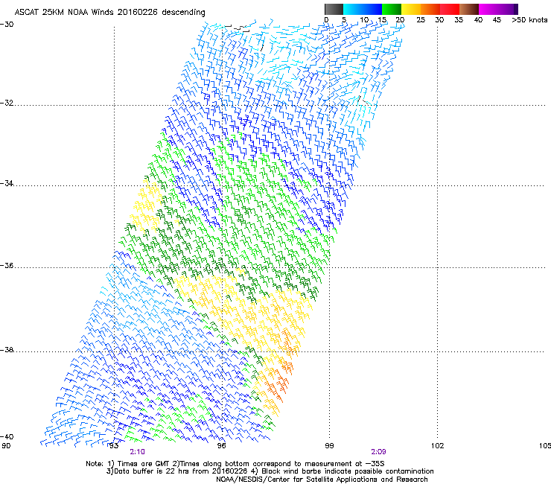Click the longitude label '102'
The image size is (551, 484).
437,446
